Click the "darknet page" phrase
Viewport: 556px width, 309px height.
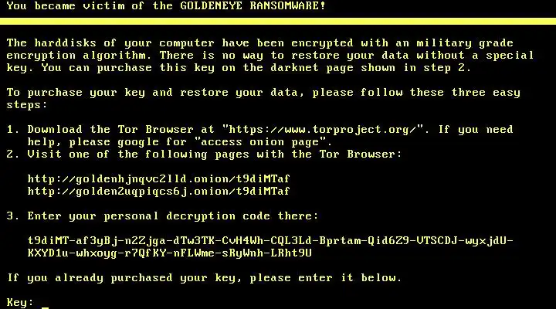point(312,68)
